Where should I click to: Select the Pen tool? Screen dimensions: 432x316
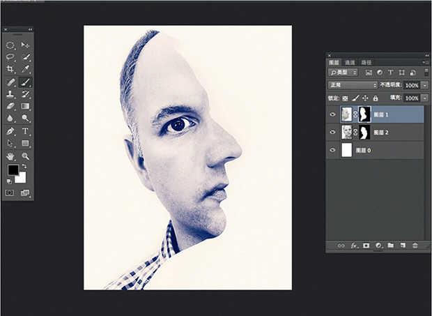(10, 131)
